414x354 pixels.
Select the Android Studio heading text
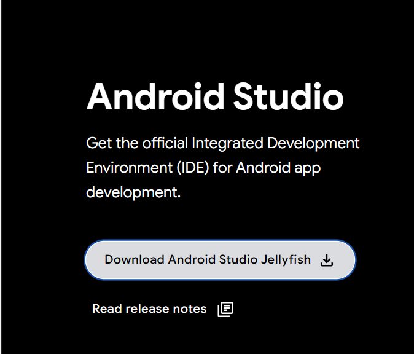click(x=215, y=96)
